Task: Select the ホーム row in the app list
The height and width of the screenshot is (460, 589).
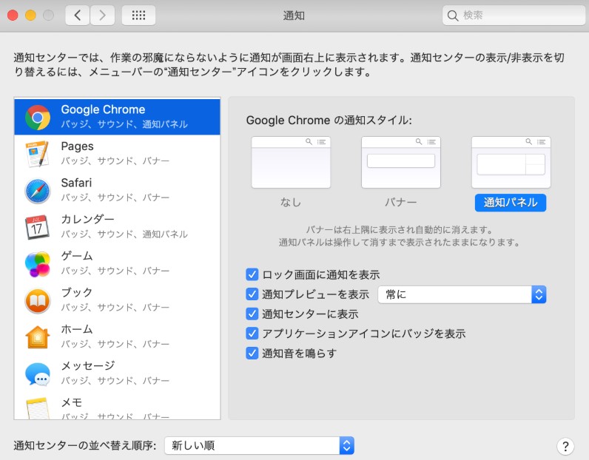Action: 117,336
